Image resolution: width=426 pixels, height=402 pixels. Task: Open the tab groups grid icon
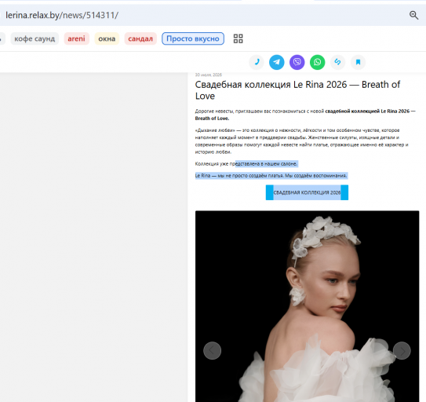238,38
